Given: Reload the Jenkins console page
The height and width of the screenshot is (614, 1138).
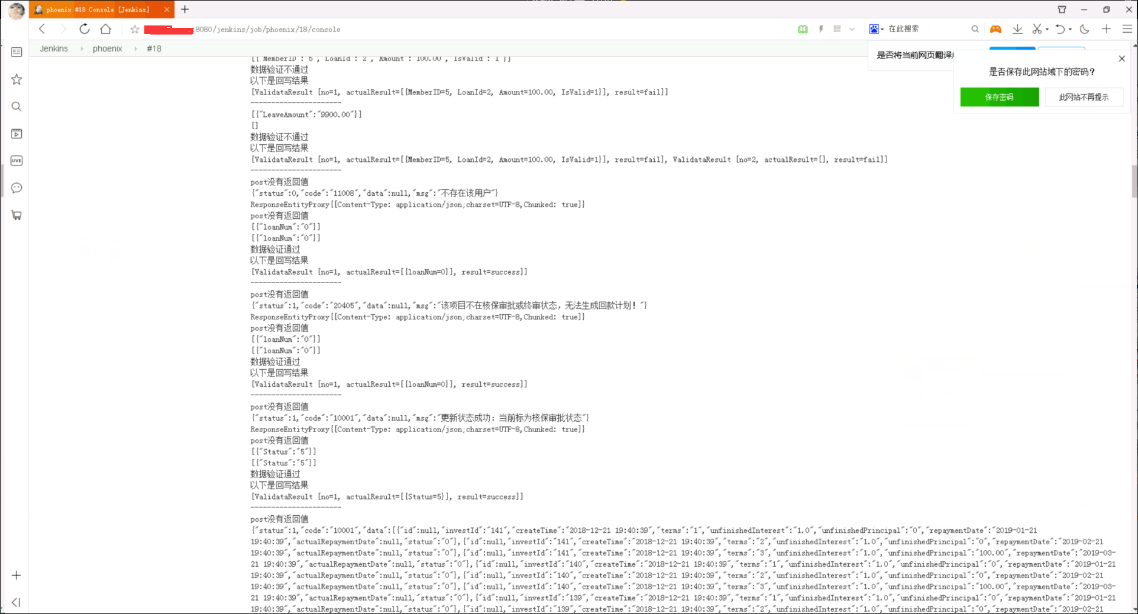Looking at the screenshot, I should (x=84, y=29).
